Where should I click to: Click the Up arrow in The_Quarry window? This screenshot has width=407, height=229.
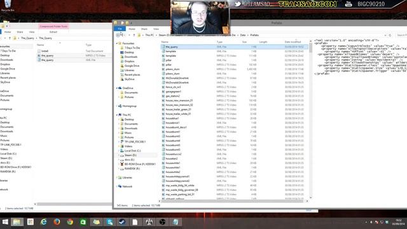tap(10, 38)
